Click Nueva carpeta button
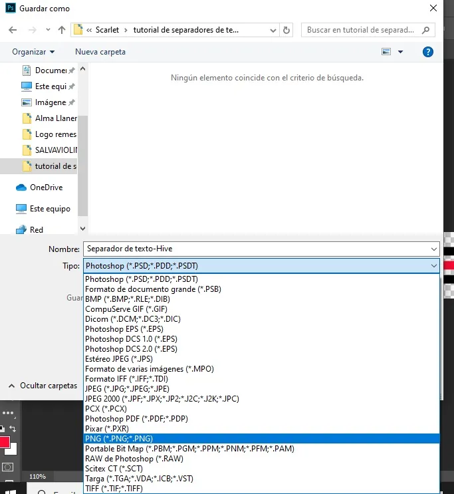This screenshot has height=494, width=454. pyautogui.click(x=100, y=52)
